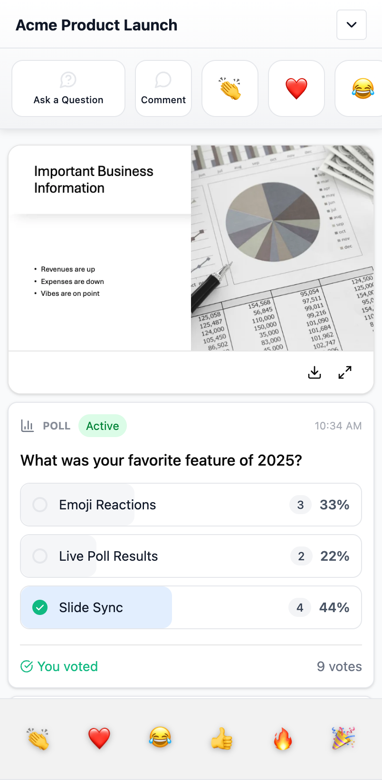The width and height of the screenshot is (382, 780).
Task: Download the presentation slide
Action: tap(315, 372)
